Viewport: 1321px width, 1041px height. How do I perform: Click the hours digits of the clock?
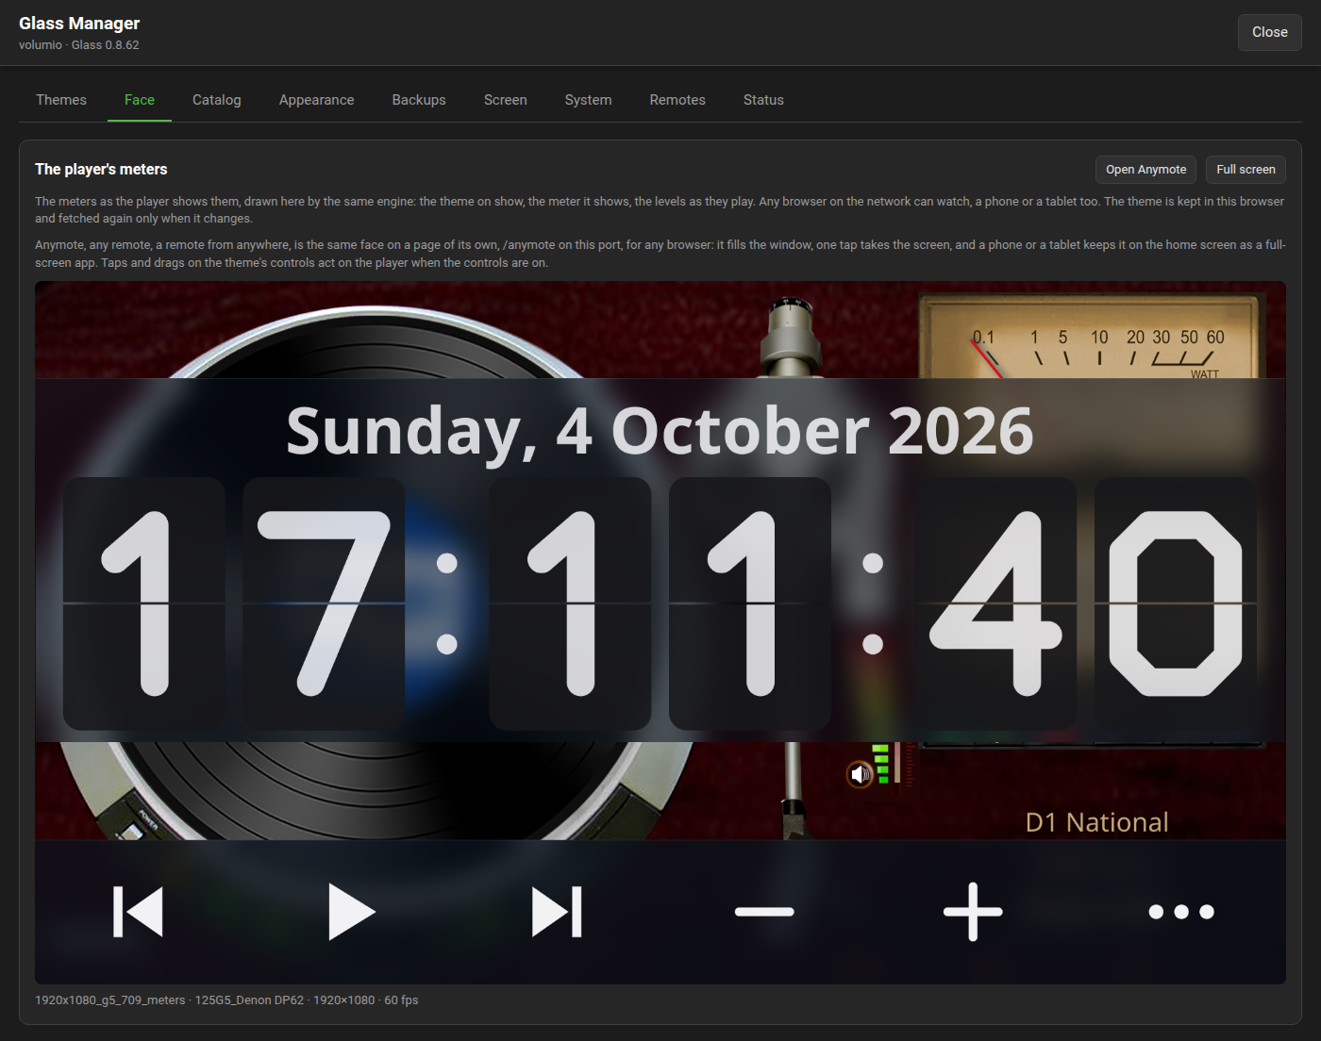pyautogui.click(x=234, y=603)
